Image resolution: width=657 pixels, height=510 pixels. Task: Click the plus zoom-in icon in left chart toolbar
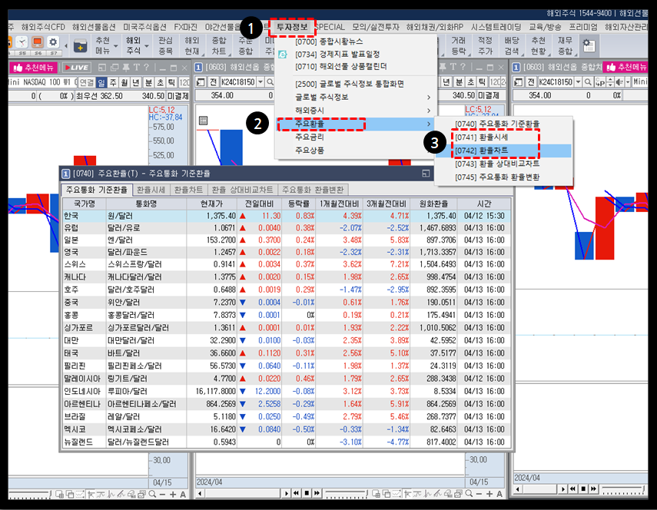click(173, 494)
